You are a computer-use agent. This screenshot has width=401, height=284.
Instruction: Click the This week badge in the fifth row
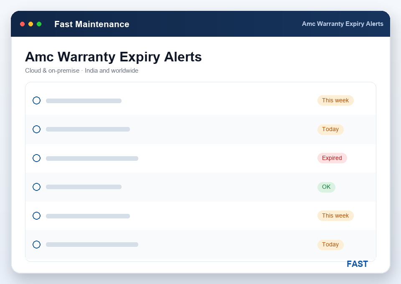pos(335,216)
